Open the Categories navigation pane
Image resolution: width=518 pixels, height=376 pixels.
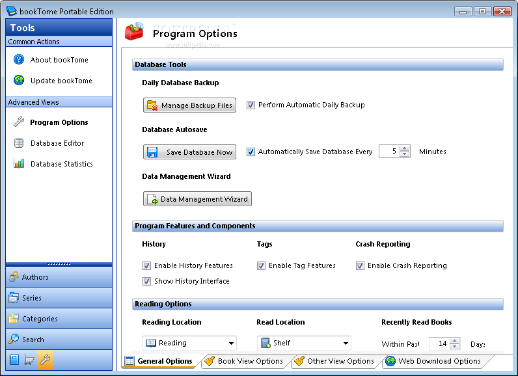59,319
